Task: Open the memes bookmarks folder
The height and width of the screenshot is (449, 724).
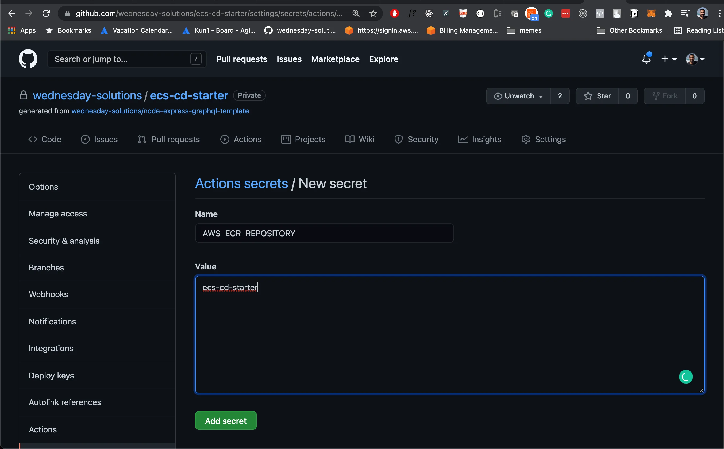Action: pos(524,30)
